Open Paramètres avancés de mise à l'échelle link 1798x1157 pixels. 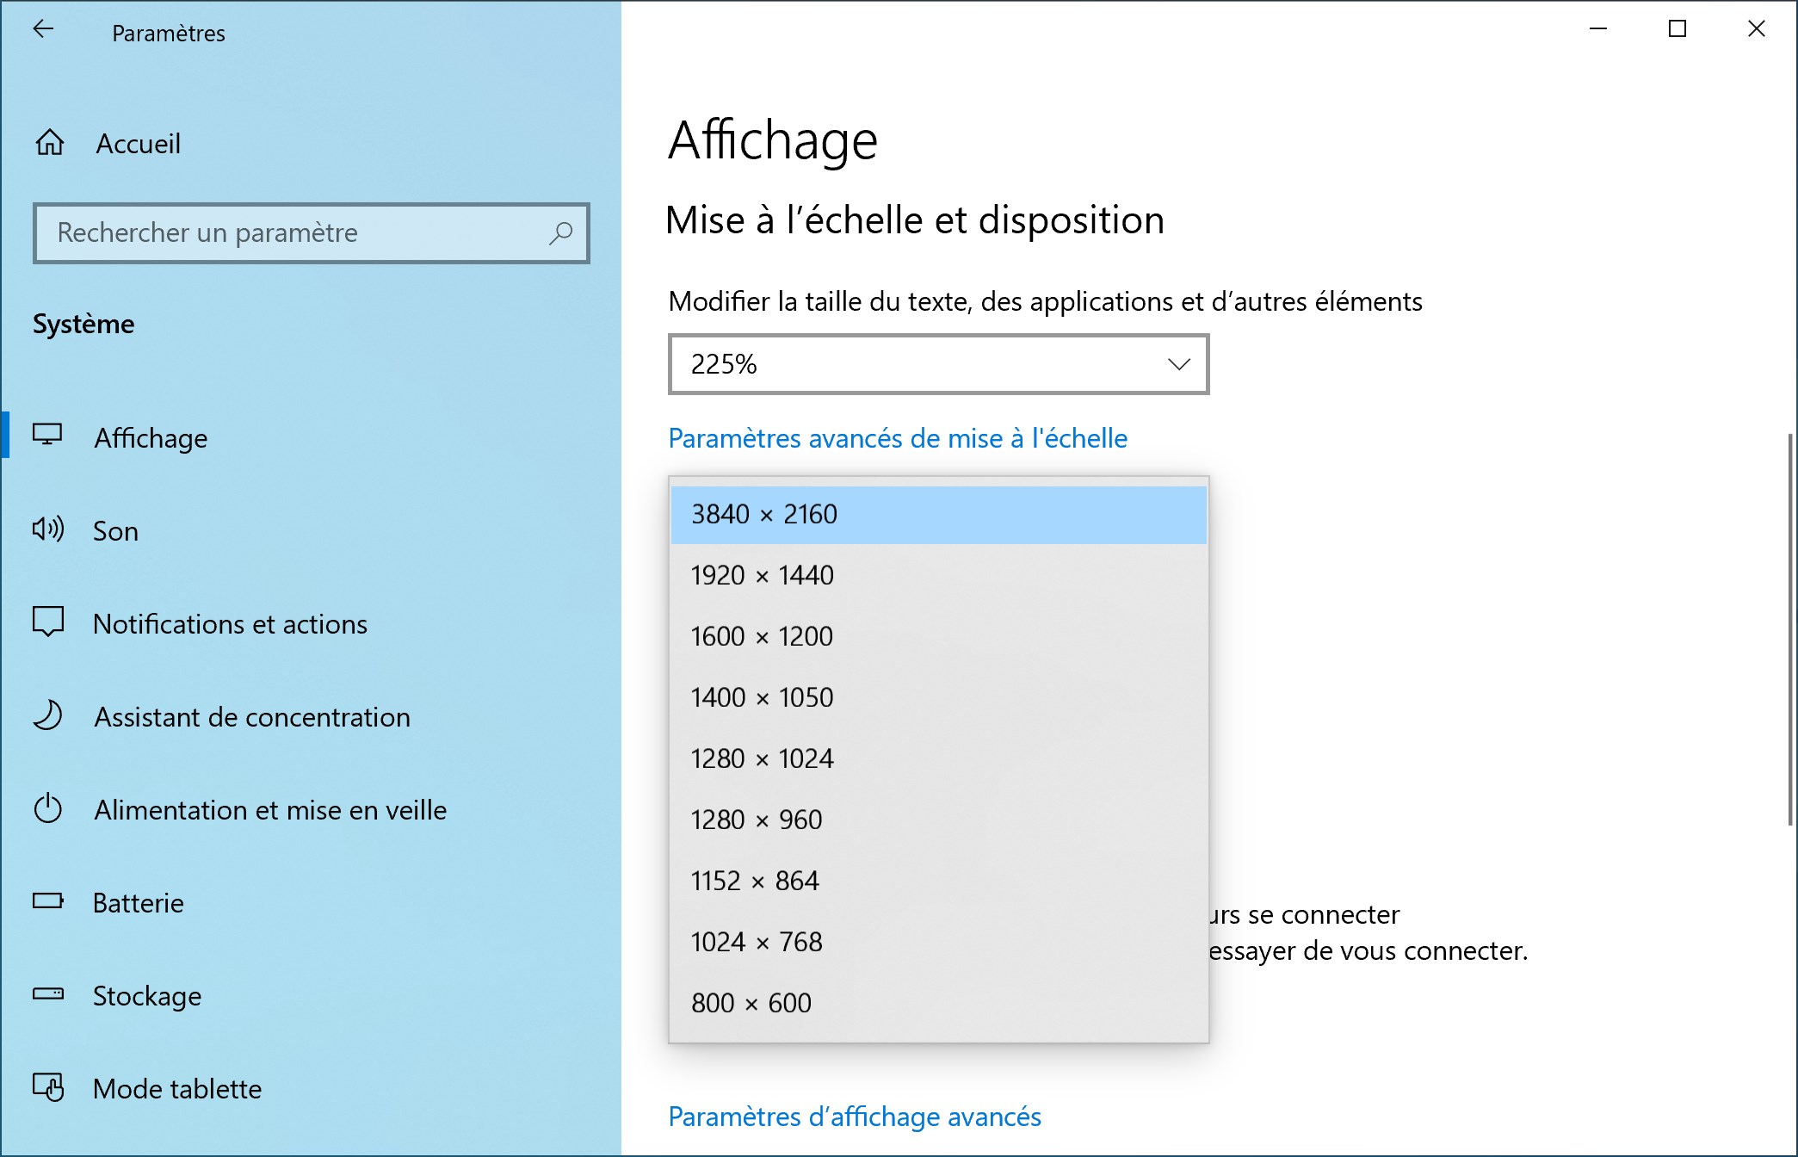point(898,438)
